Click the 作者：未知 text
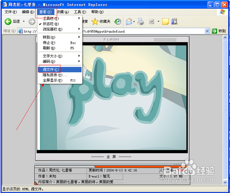The image size is (230, 193). click(x=47, y=176)
